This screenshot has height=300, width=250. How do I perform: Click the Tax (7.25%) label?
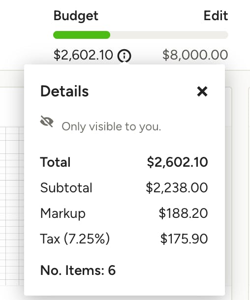tap(75, 239)
